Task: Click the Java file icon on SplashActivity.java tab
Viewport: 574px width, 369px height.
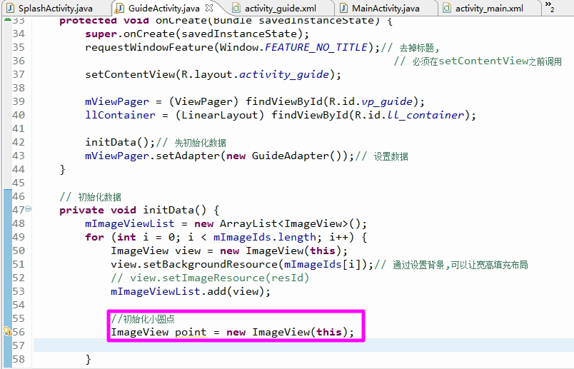Action: pos(11,8)
